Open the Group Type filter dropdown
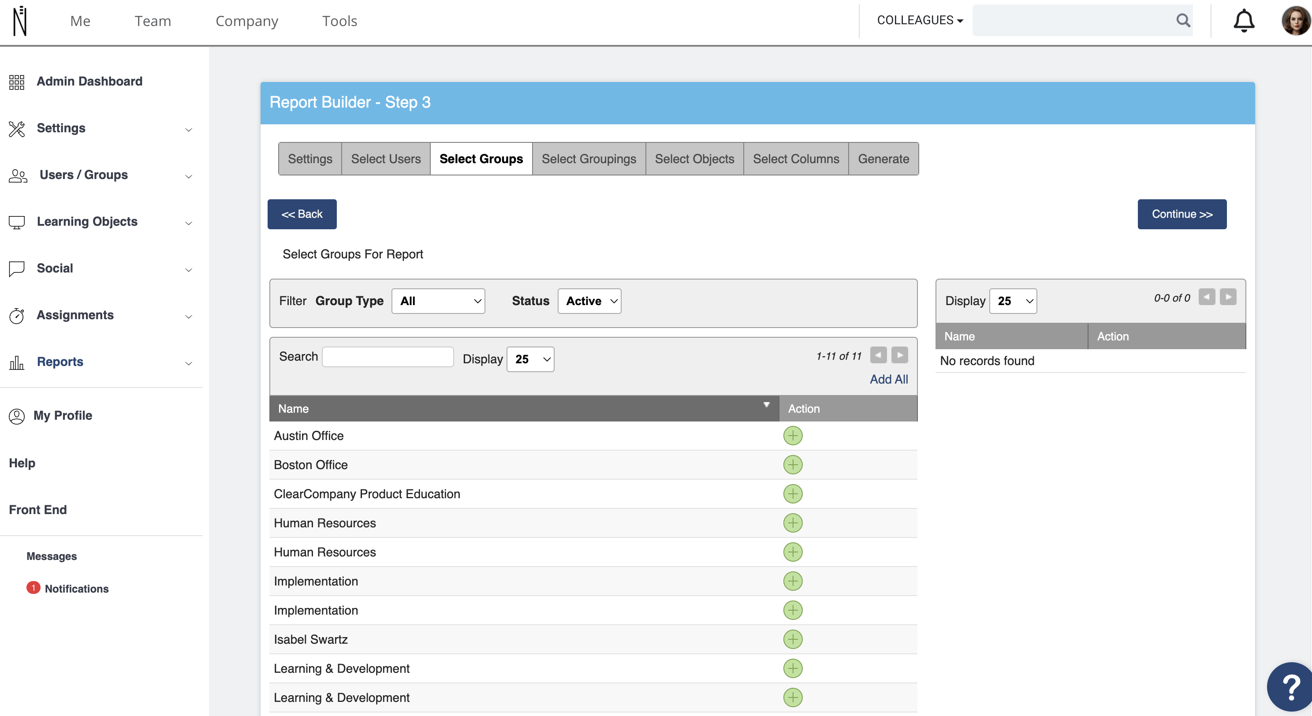 (x=438, y=301)
